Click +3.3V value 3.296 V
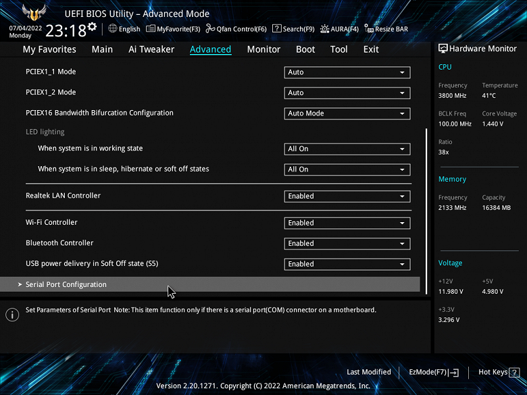 pos(449,320)
